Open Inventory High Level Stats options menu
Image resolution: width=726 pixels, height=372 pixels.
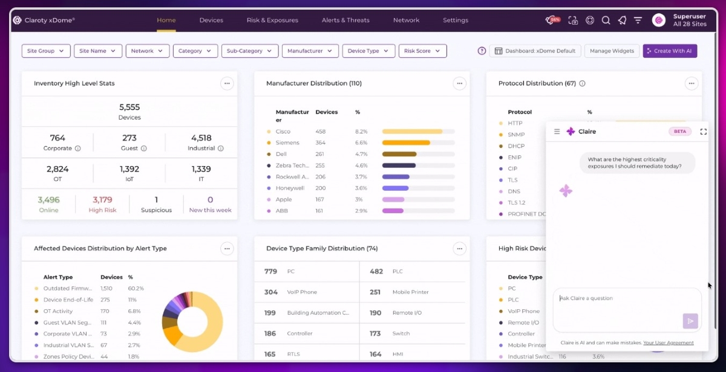(227, 83)
